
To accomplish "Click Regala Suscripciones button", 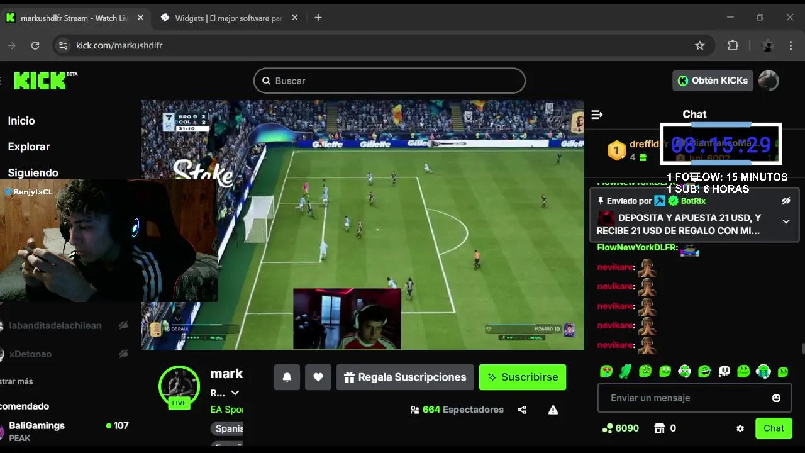I will tap(405, 377).
